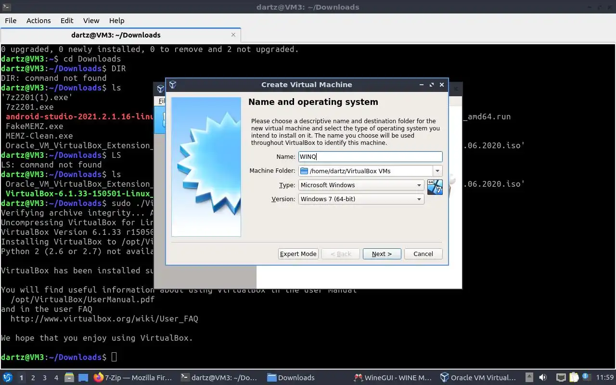
Task: Open the terminal Actions menu
Action: coord(38,21)
